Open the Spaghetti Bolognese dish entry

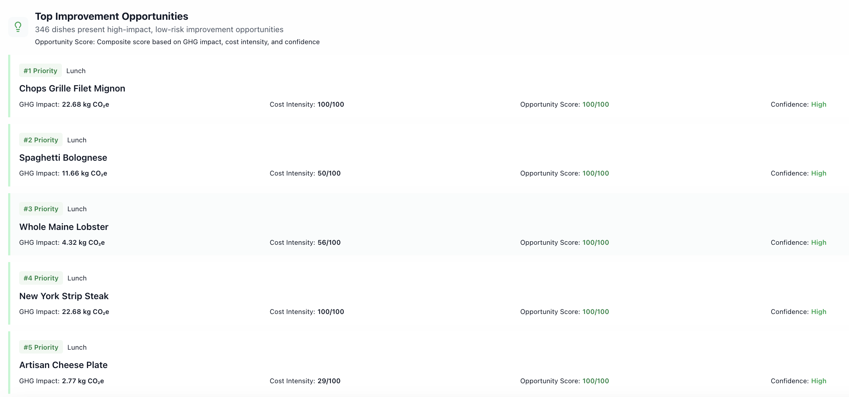coord(63,158)
